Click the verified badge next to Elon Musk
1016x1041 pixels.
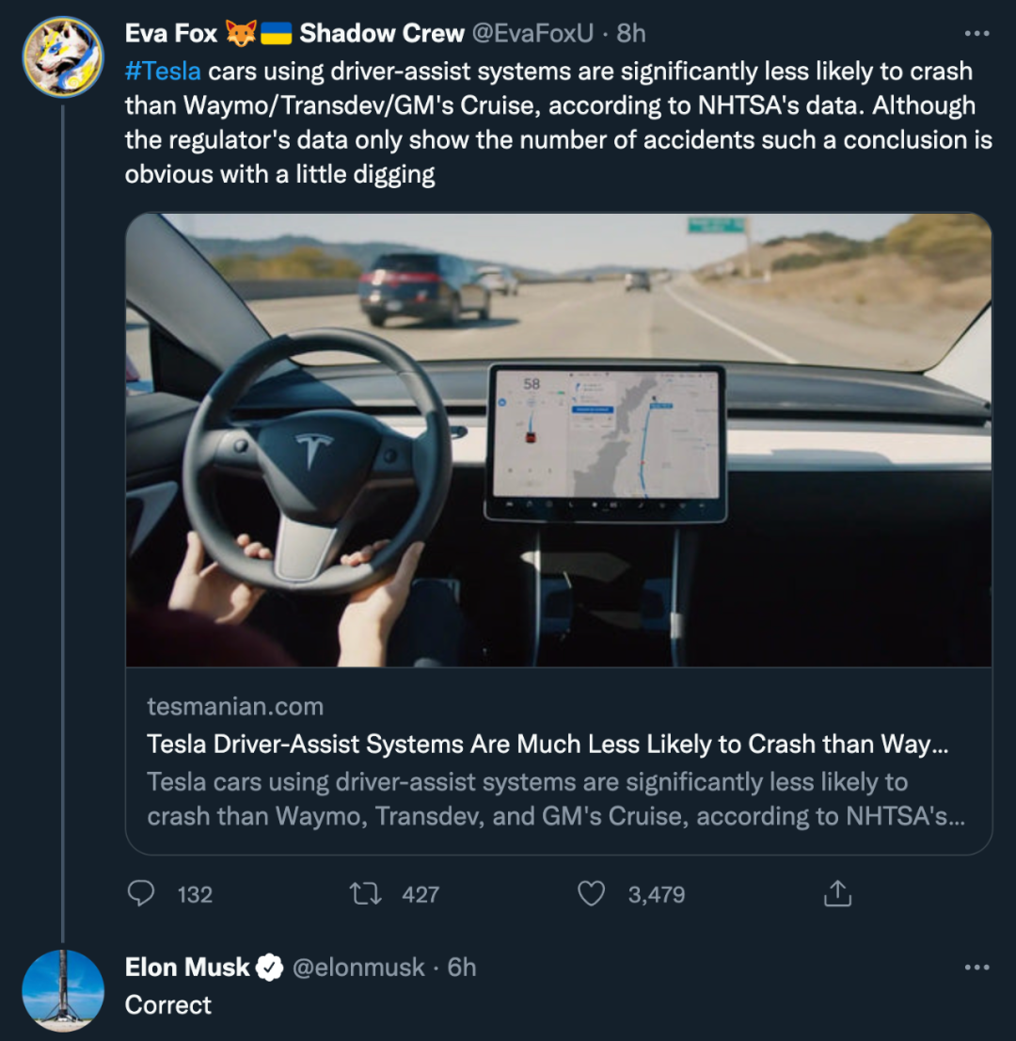tap(269, 968)
